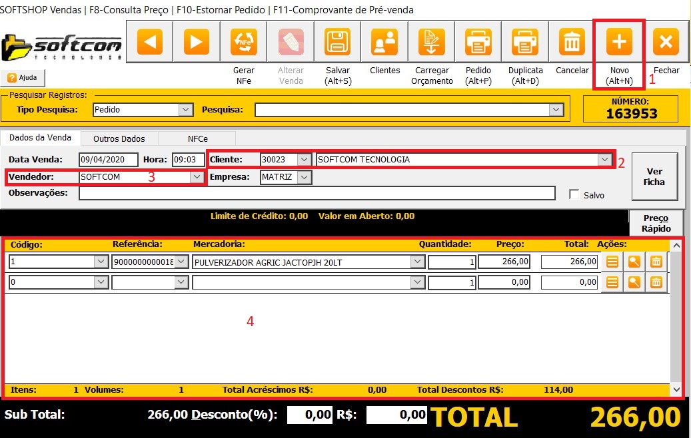Cancel the sale with trash icon
This screenshot has width=691, height=438.
pos(572,43)
